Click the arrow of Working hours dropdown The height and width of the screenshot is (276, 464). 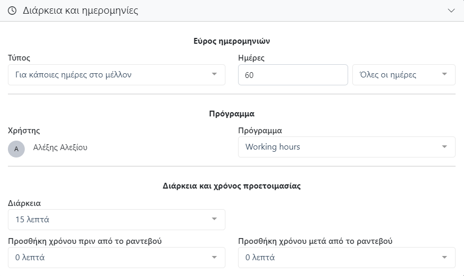click(445, 146)
